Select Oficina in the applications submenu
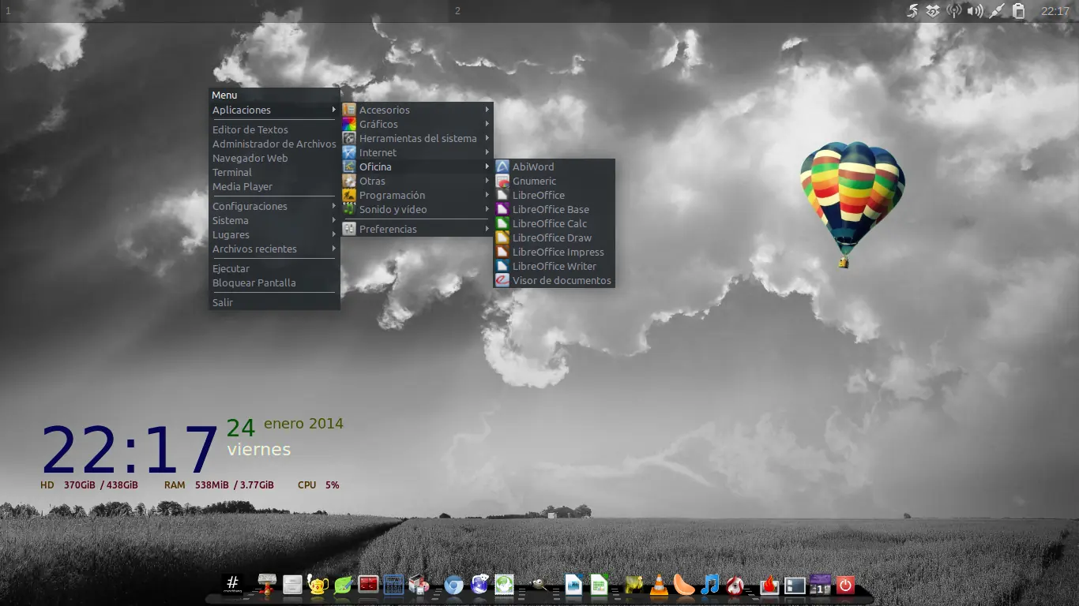Viewport: 1079px width, 606px height. pyautogui.click(x=417, y=166)
